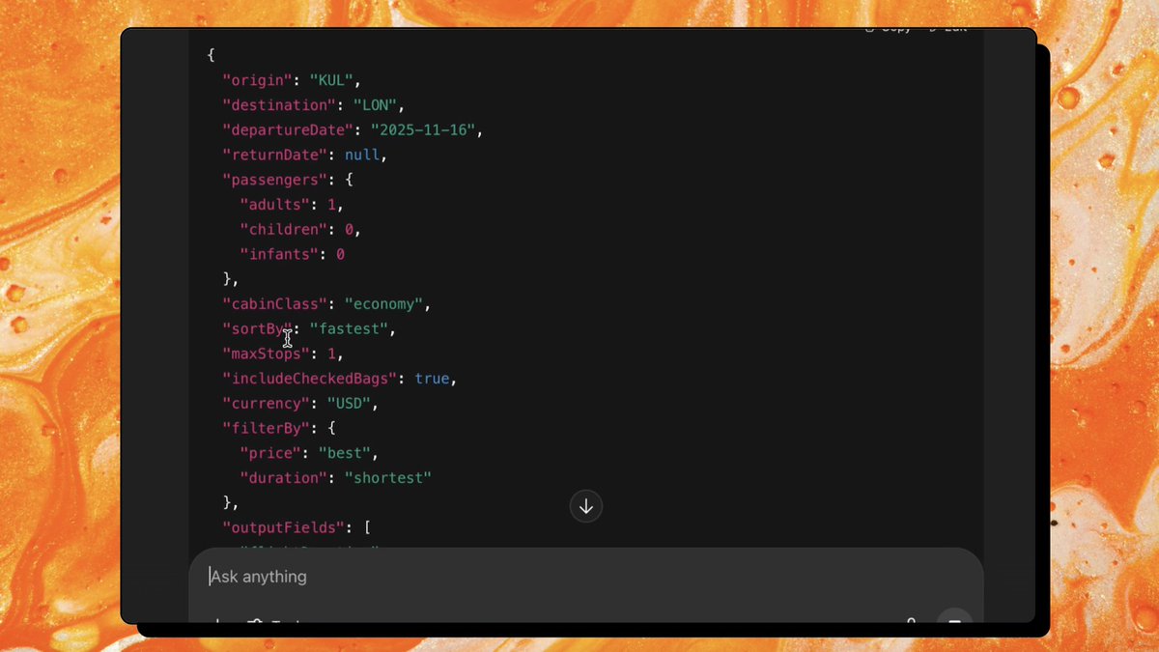Click the "sortBy" key
This screenshot has width=1159, height=652.
258,329
